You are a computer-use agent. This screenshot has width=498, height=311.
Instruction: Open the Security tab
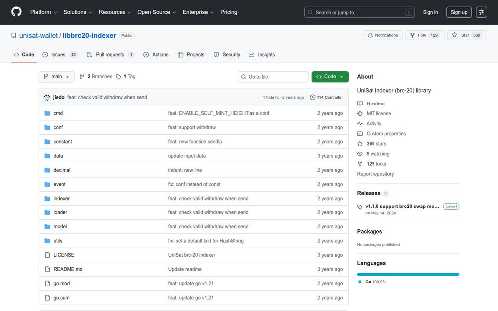coord(227,55)
